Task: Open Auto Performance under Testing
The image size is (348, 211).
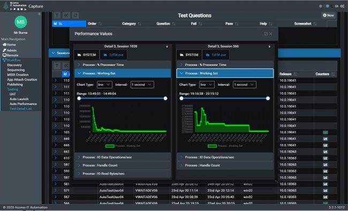Action: 23,104
